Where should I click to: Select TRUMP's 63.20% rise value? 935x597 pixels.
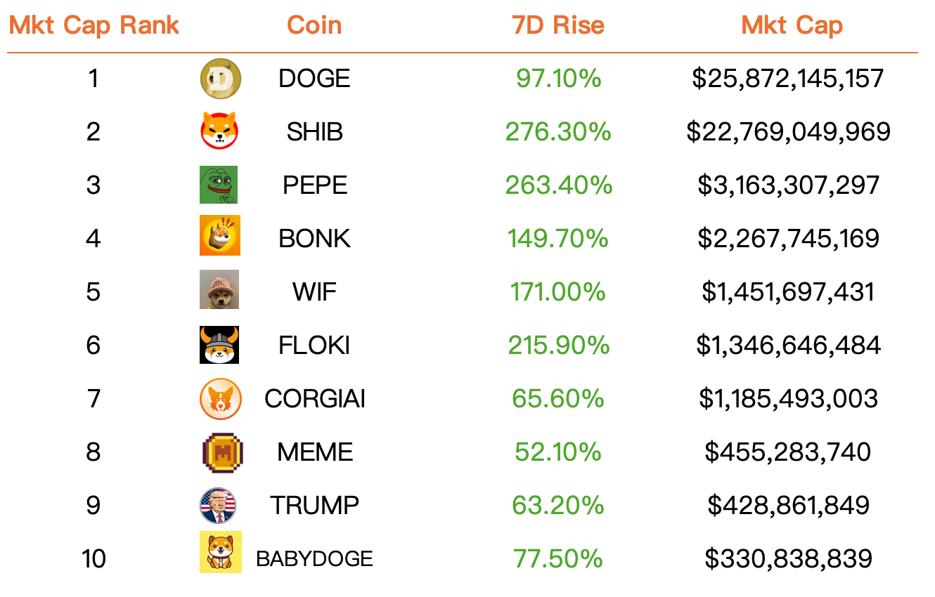[558, 506]
